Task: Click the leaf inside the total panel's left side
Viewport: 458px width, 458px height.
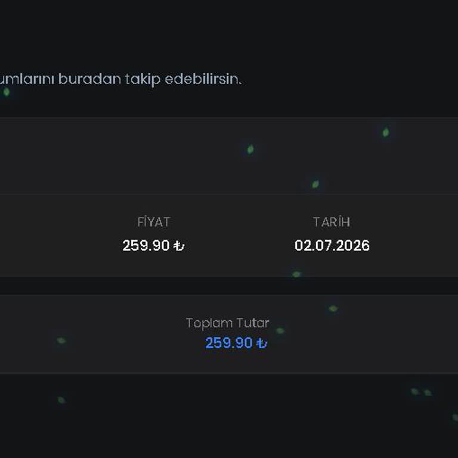Action: pyautogui.click(x=61, y=341)
